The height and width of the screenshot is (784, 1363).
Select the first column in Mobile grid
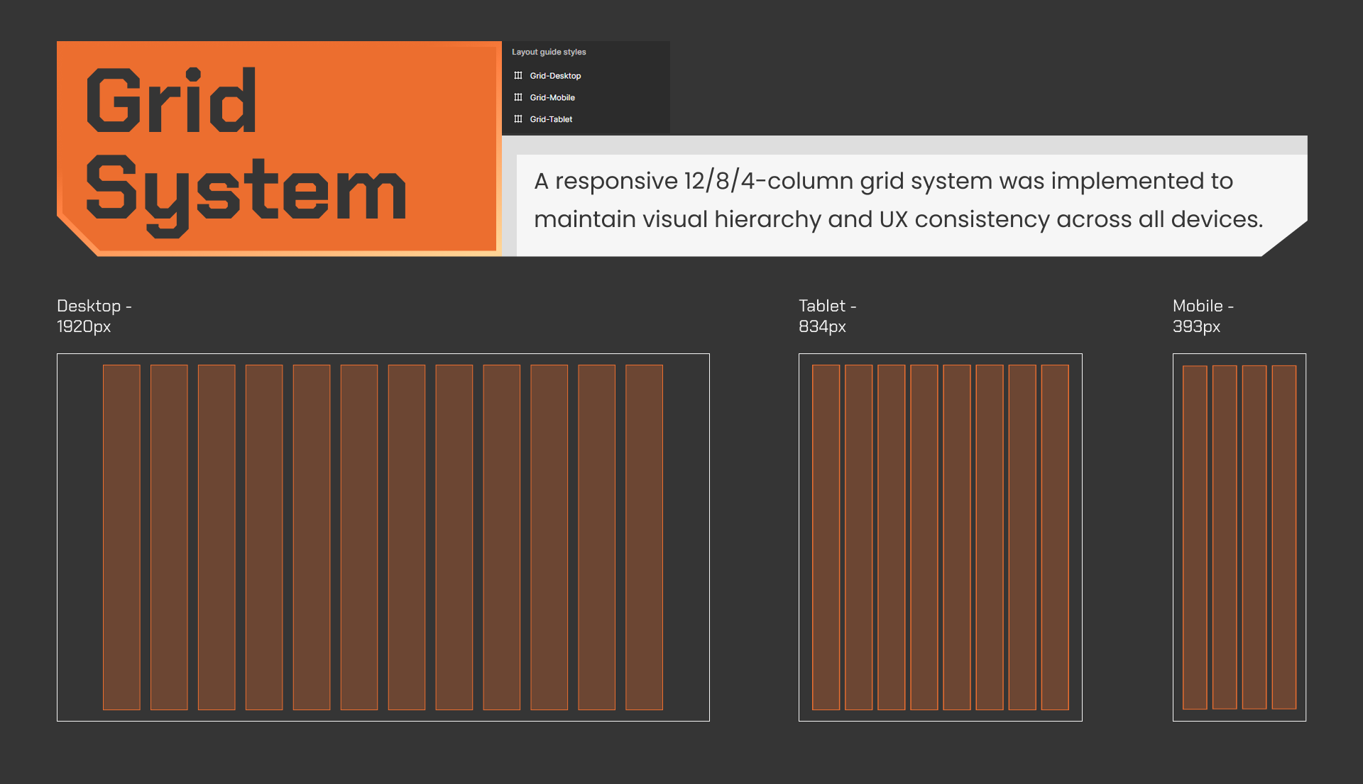(1195, 537)
